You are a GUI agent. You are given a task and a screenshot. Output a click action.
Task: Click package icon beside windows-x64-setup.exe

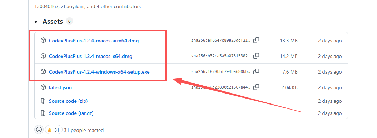pyautogui.click(x=43, y=72)
